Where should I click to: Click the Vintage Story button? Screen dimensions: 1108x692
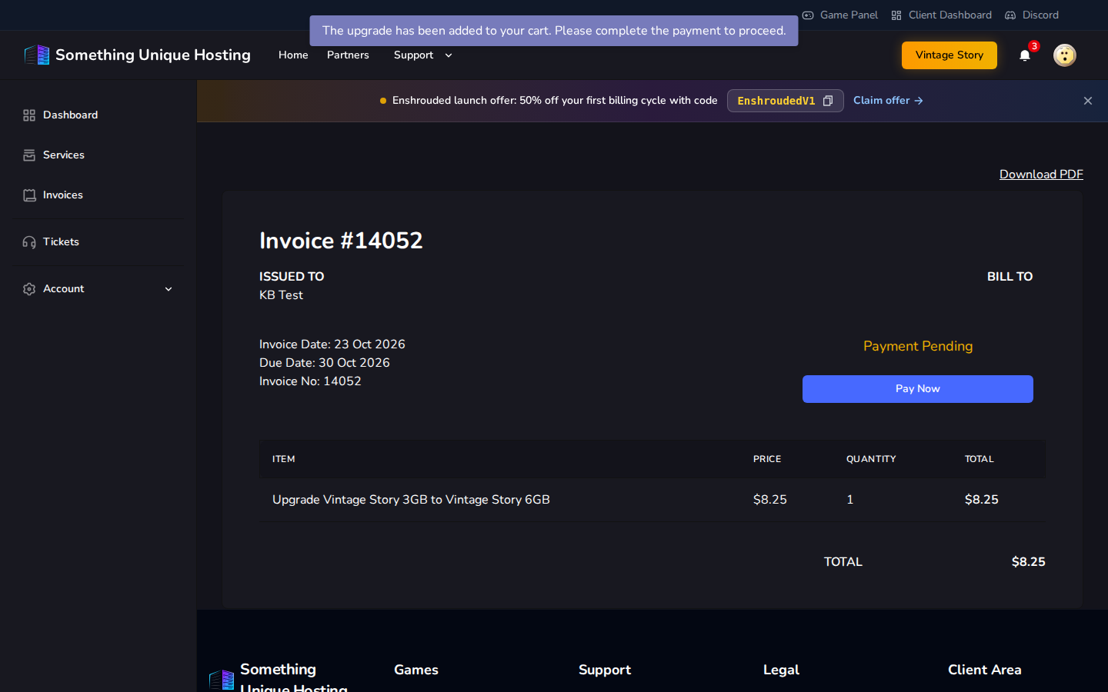click(x=949, y=55)
